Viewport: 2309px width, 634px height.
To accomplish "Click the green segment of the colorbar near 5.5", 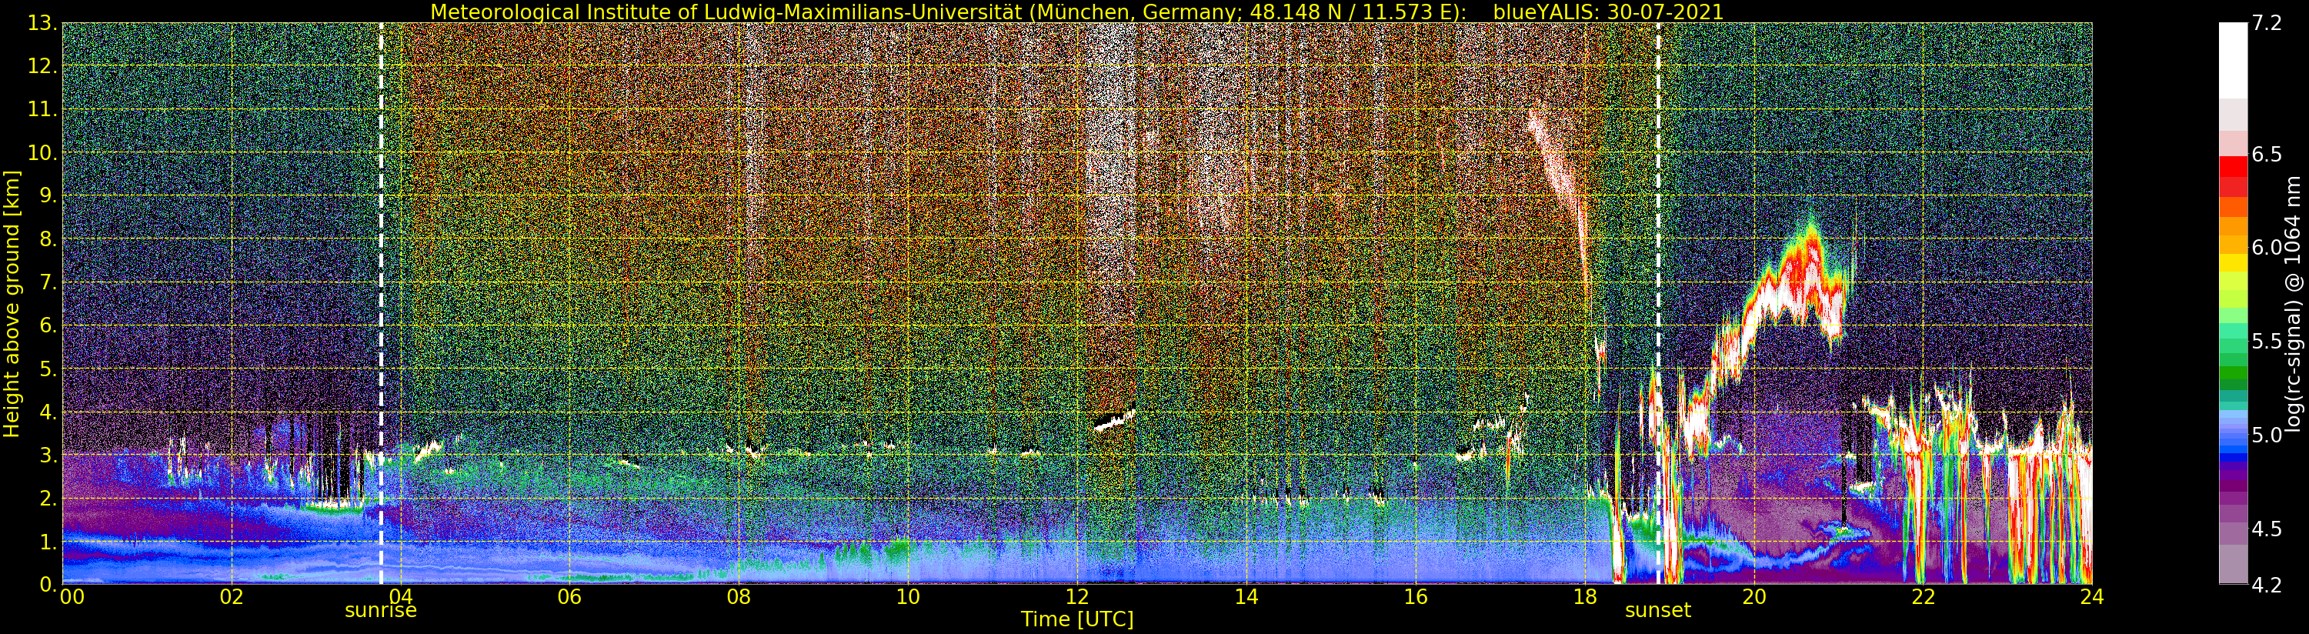I will coord(2233,359).
